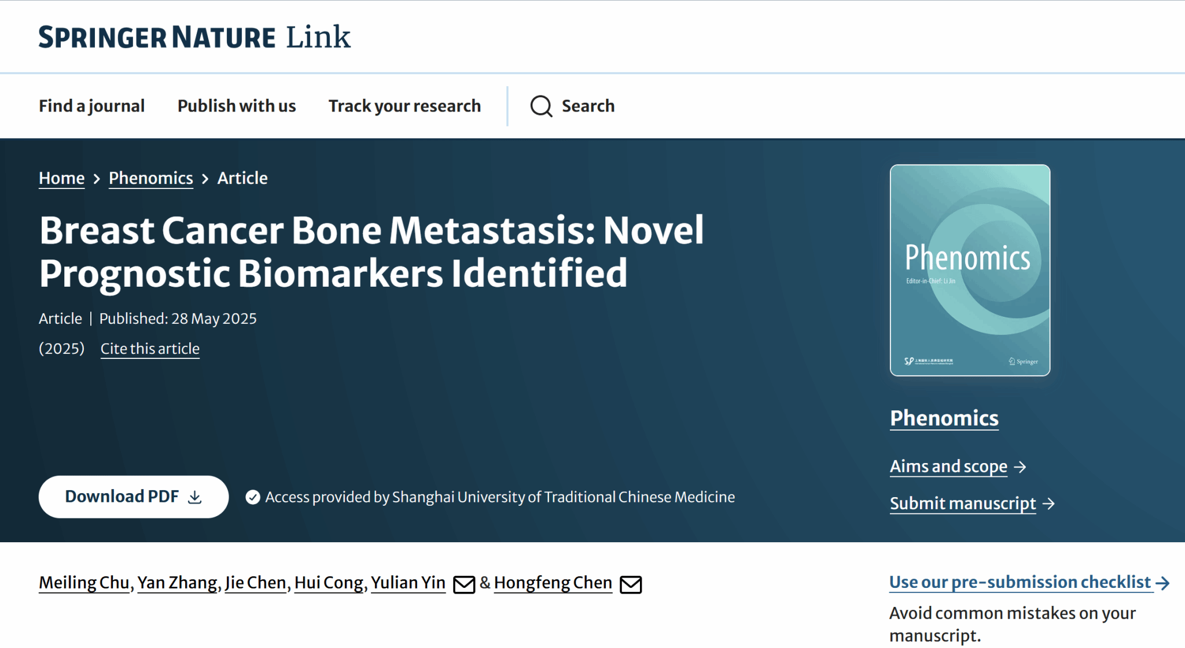Open the Phenomics journal cover thumbnail
The image size is (1185, 648).
(x=970, y=270)
